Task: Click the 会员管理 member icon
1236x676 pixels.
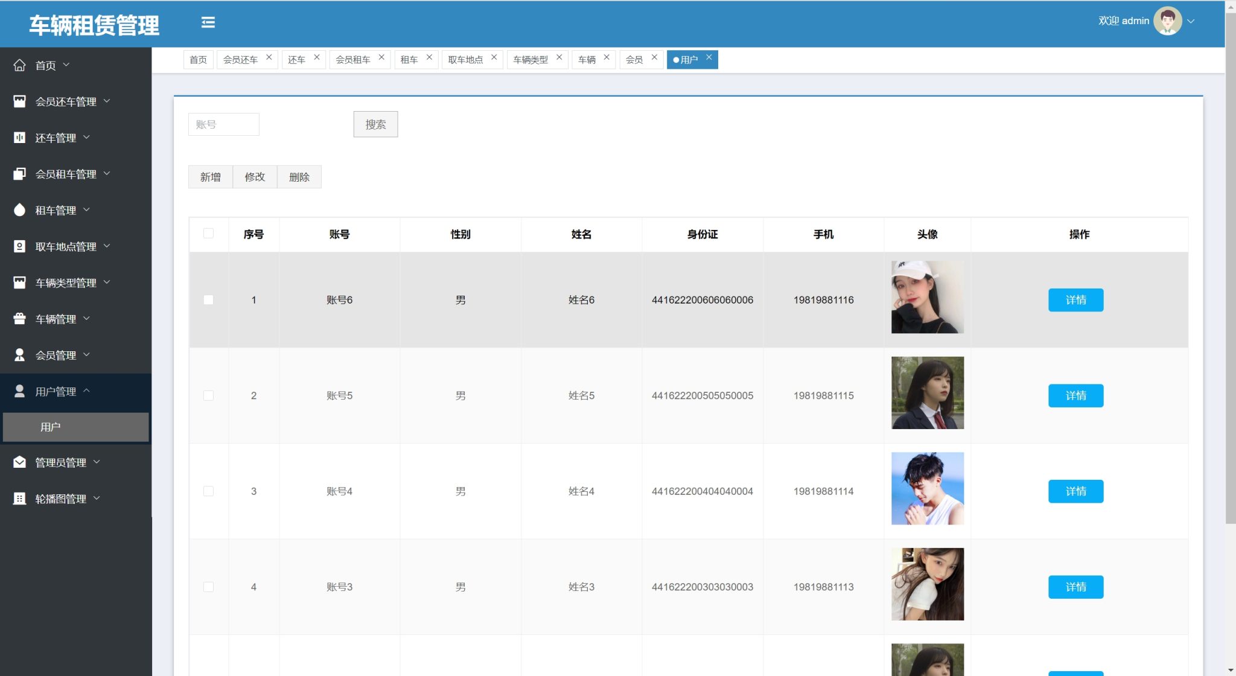Action: (x=20, y=355)
